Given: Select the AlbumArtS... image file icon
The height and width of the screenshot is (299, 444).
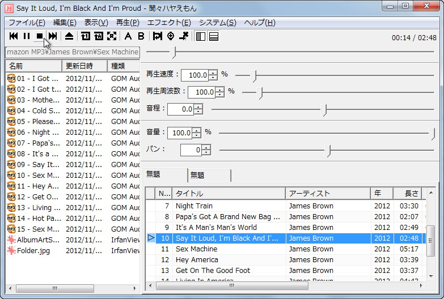Looking at the screenshot, I should point(11,240).
